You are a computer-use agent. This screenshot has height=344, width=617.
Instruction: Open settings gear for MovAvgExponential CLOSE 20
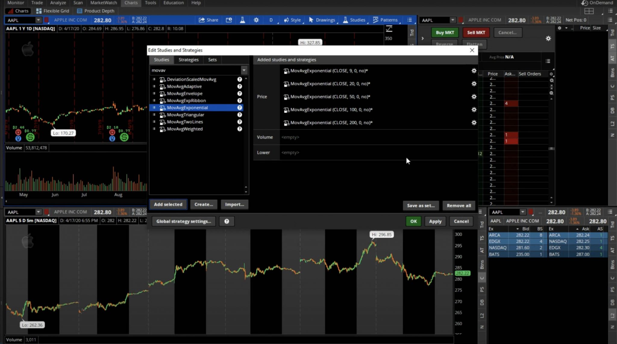pos(474,84)
